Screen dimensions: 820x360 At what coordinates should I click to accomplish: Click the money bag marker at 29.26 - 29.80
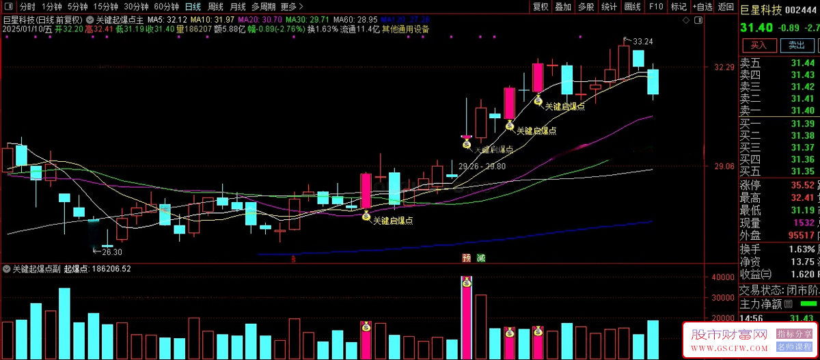click(467, 142)
